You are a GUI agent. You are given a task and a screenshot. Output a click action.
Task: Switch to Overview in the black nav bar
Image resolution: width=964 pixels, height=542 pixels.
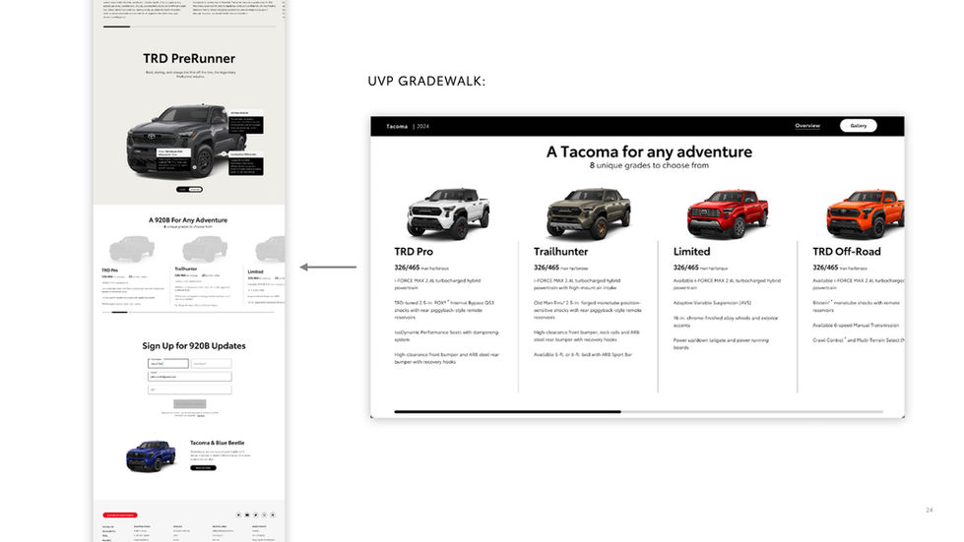click(x=807, y=126)
